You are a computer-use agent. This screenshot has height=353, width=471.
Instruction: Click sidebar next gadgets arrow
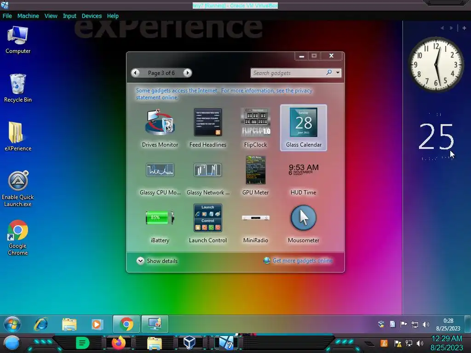451,28
